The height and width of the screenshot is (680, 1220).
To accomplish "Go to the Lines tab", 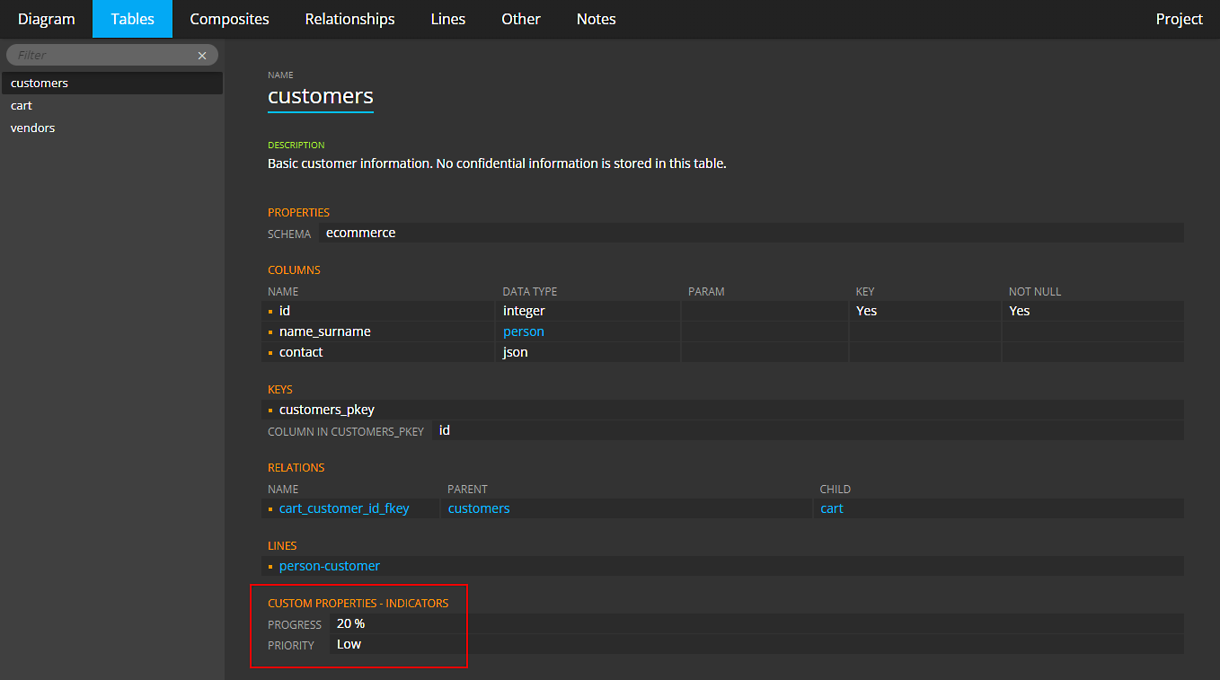I will (x=448, y=19).
